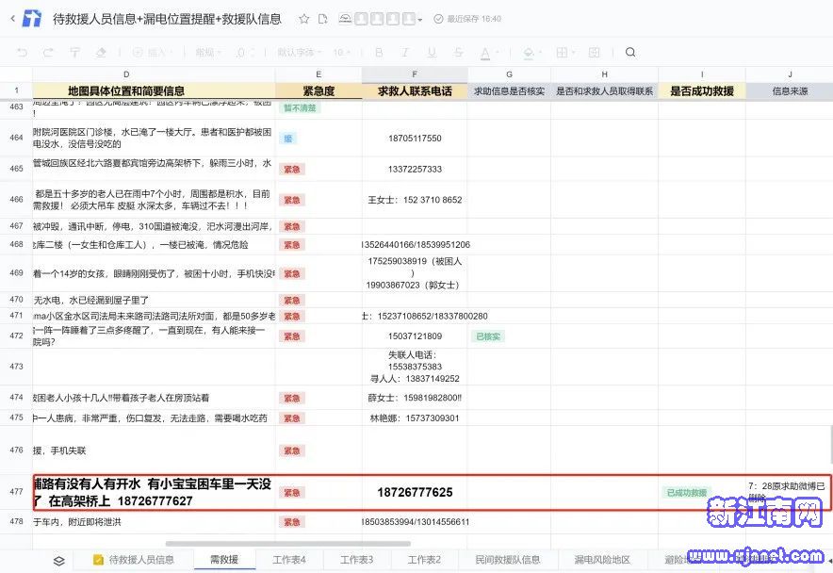Go back using the arrow beside the logo
The width and height of the screenshot is (833, 573).
(x=13, y=19)
